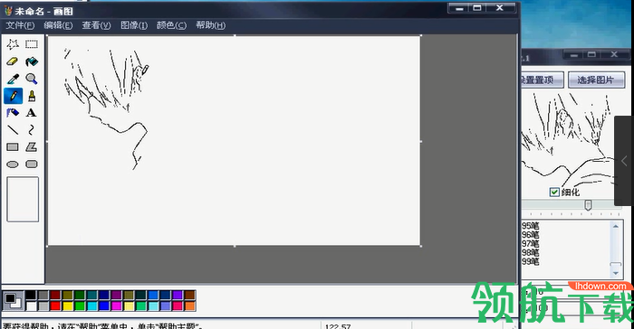
Task: Pick the Fill With Color bucket tool
Action: coord(32,61)
